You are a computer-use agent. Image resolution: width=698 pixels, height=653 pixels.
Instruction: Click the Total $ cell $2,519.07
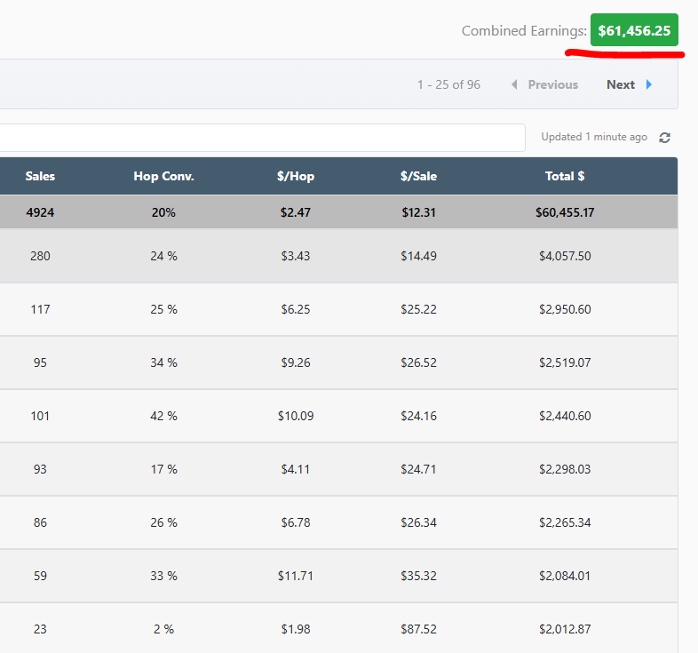tap(565, 362)
